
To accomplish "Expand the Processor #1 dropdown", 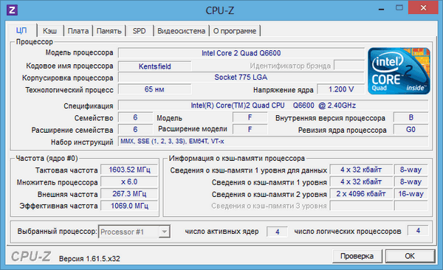I will pos(164,232).
